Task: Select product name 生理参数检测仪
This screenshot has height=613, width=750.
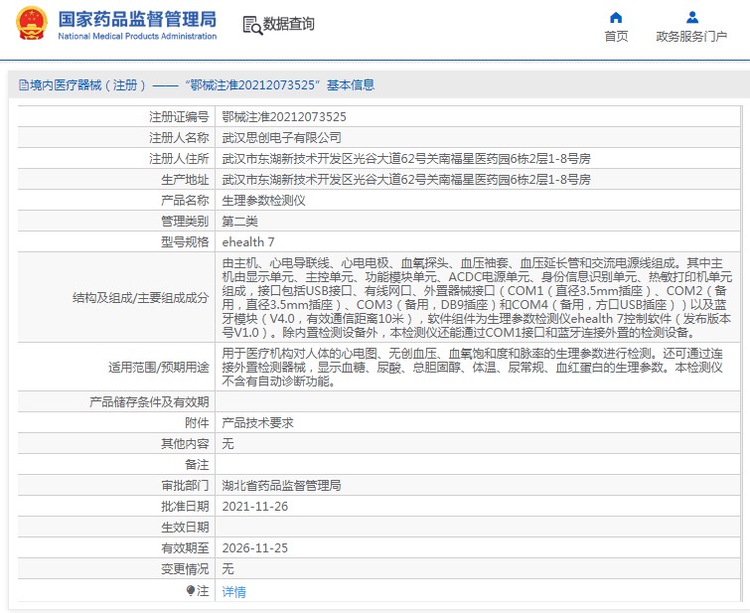Action: [263, 201]
